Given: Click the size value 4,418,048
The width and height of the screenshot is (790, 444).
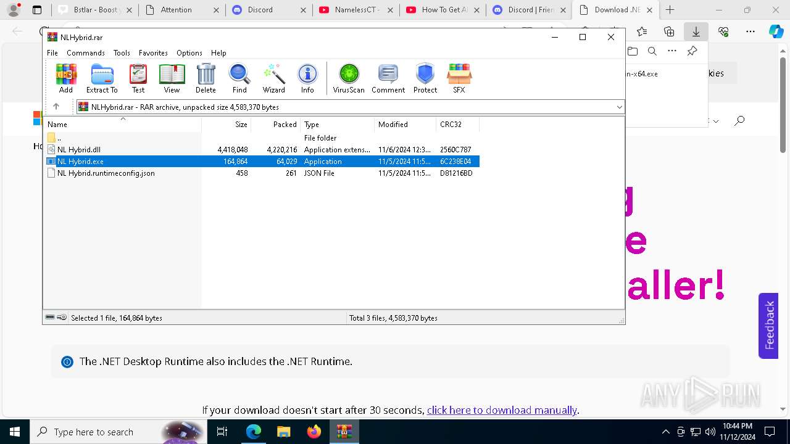Looking at the screenshot, I should (233, 150).
